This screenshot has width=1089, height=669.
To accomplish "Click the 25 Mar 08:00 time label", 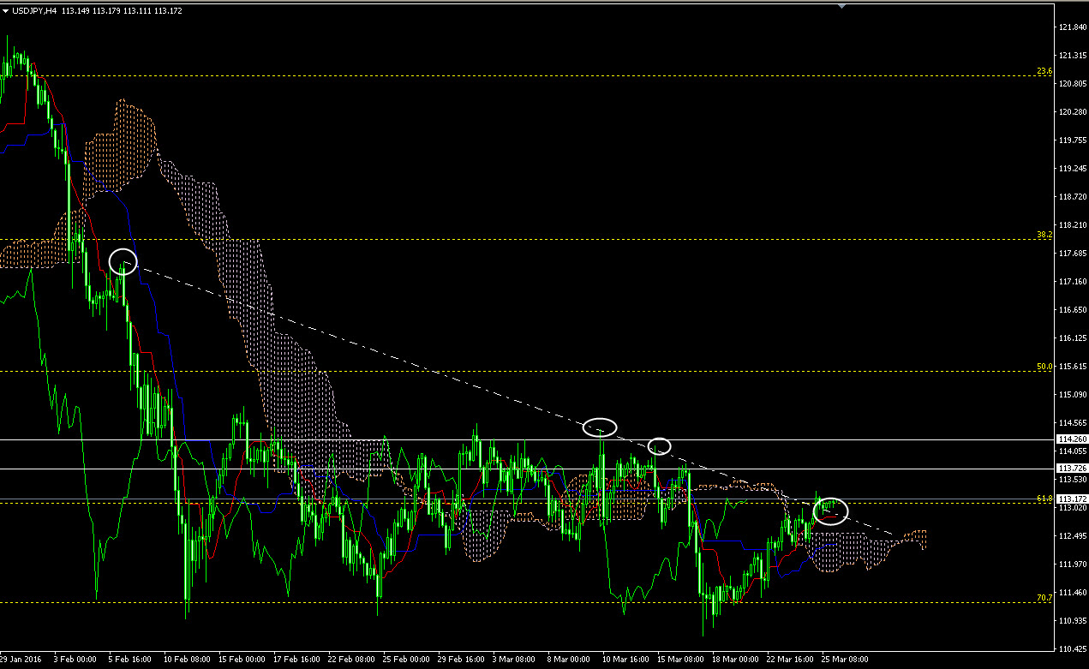I will pos(845,660).
